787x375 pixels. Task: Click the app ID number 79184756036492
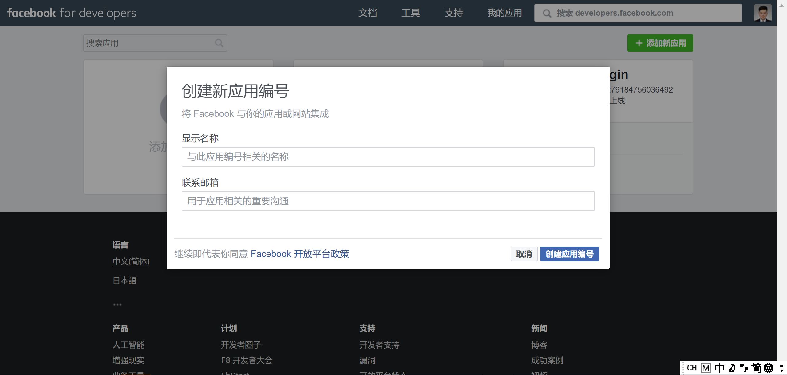click(x=642, y=90)
